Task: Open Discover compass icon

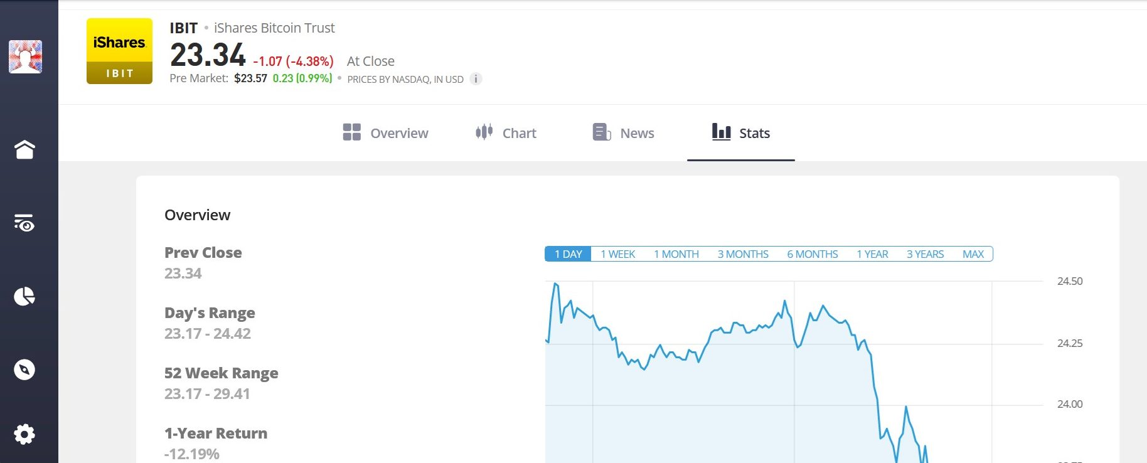Action: [x=24, y=370]
